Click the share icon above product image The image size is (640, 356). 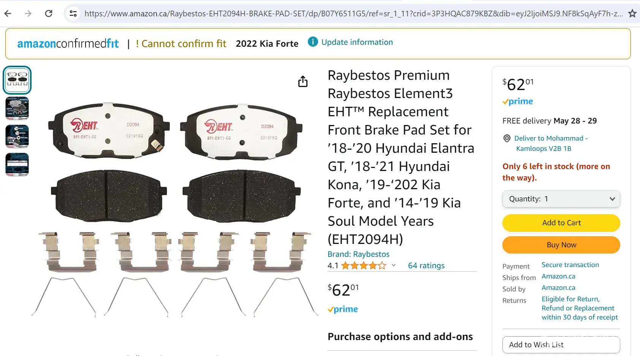click(x=303, y=81)
